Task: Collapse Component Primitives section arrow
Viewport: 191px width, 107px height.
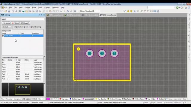Action: 44,57
